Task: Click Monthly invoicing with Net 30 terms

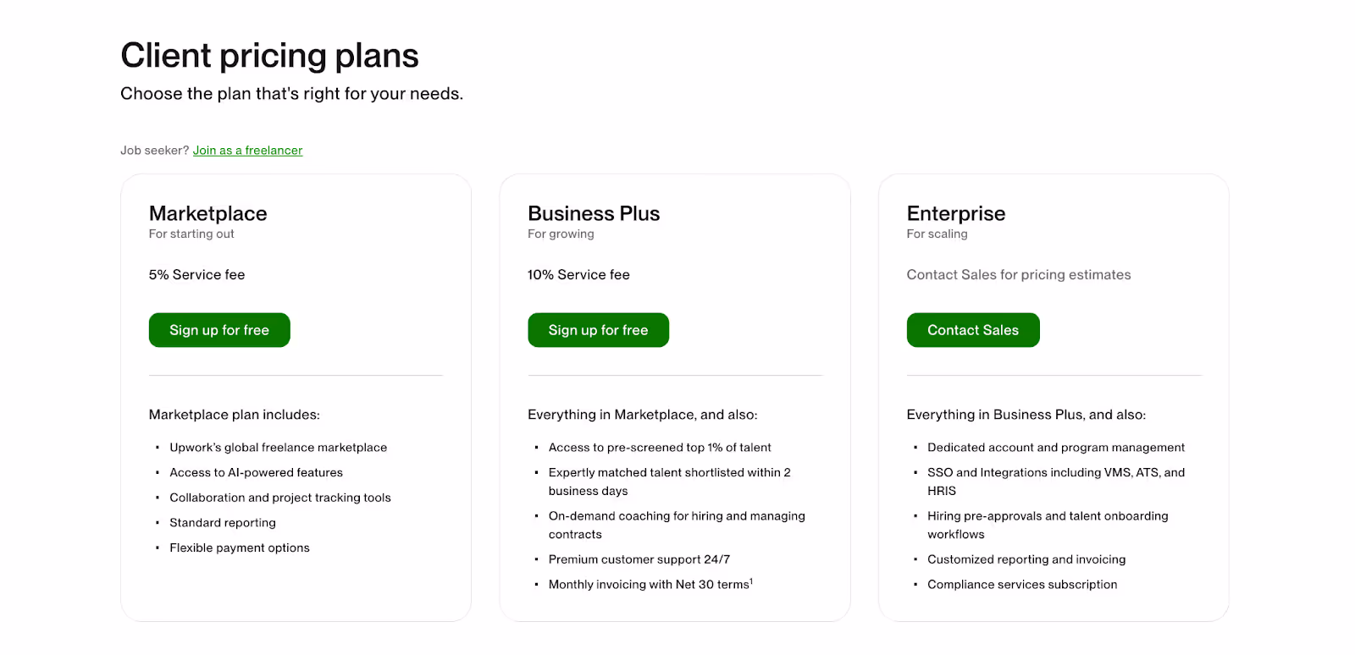Action: click(650, 585)
